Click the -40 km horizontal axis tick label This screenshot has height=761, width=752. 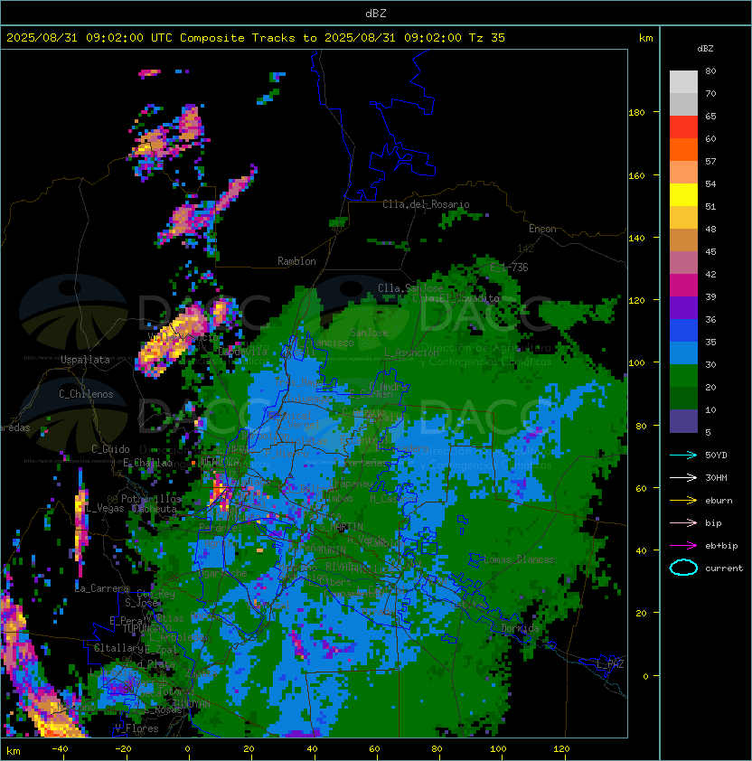point(60,749)
